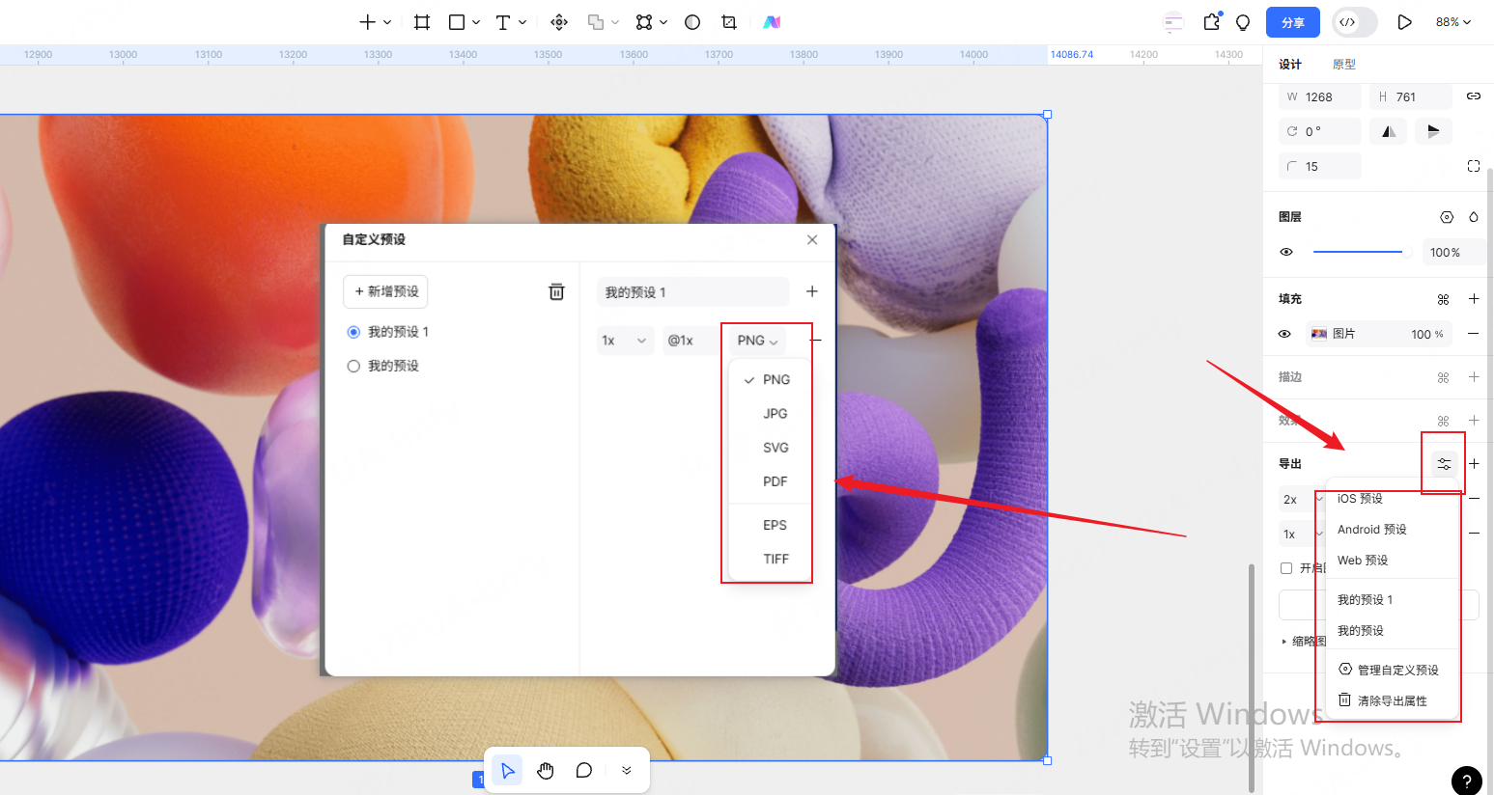Close the 自定义预设 dialog
Screen dimensions: 1494x795
(x=812, y=239)
